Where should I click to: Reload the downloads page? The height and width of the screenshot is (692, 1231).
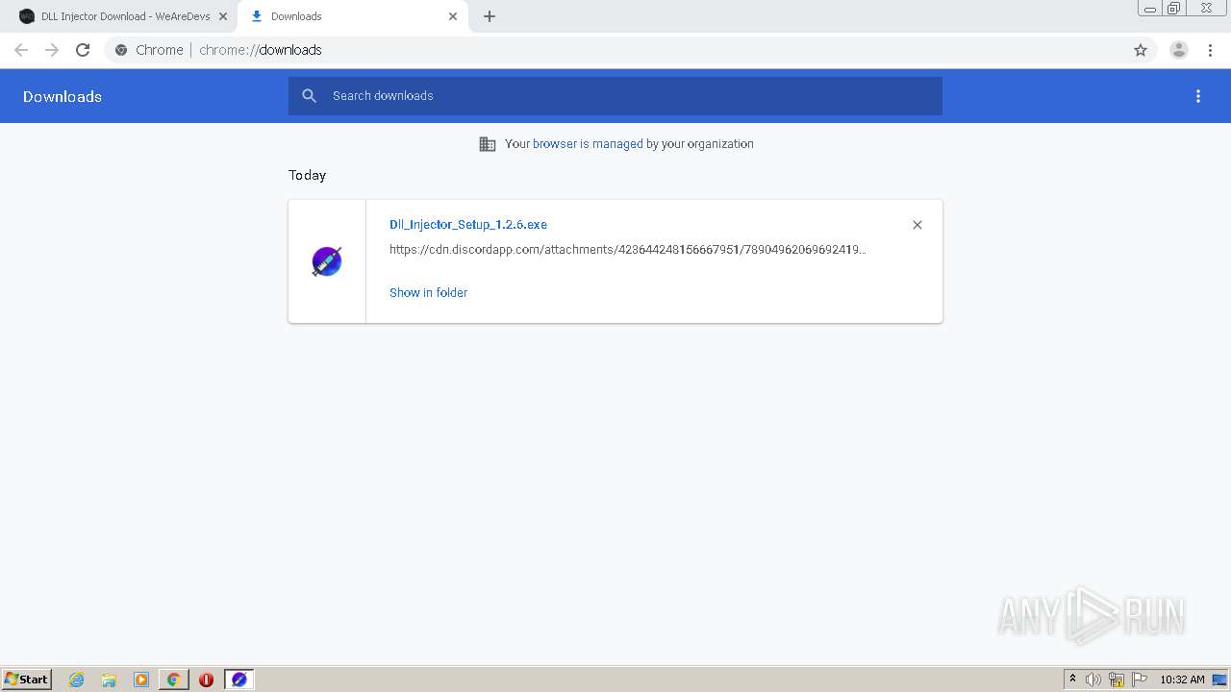point(83,50)
